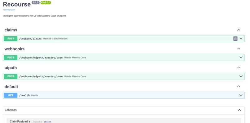Expand the /health operation chevron
This screenshot has height=123, width=250.
(241, 95)
